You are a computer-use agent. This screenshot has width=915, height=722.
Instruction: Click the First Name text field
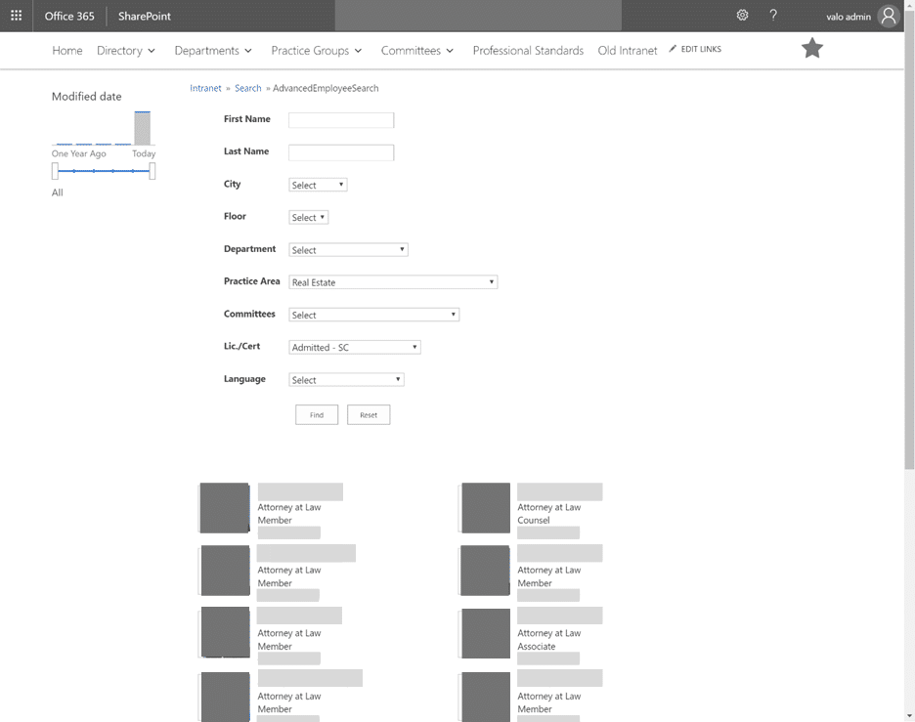click(x=341, y=120)
